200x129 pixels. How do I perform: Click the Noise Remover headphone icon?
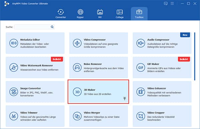(77, 67)
